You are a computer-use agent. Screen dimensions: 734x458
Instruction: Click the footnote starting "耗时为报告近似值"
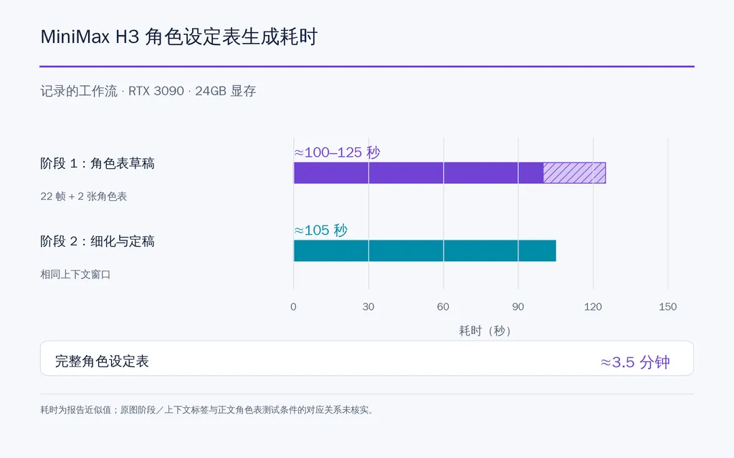click(x=207, y=410)
